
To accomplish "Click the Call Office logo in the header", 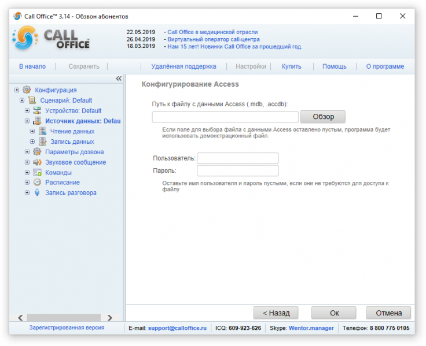I will (51, 38).
